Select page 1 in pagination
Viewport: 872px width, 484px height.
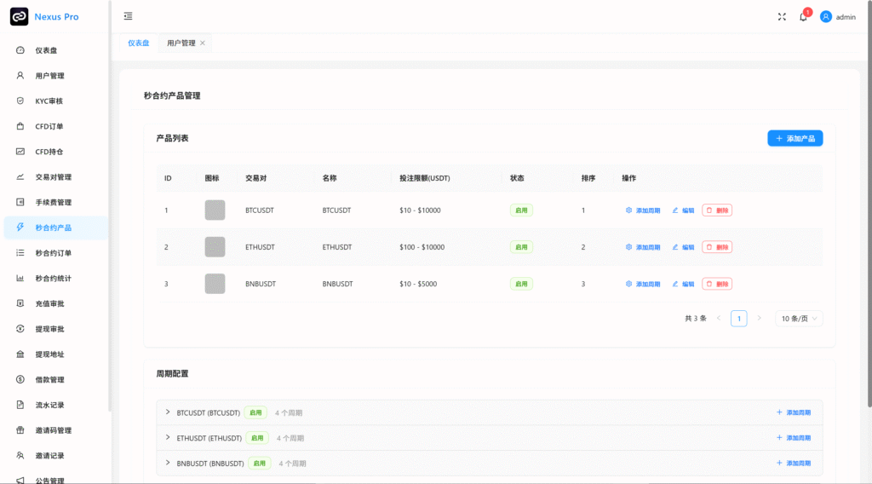(x=738, y=319)
